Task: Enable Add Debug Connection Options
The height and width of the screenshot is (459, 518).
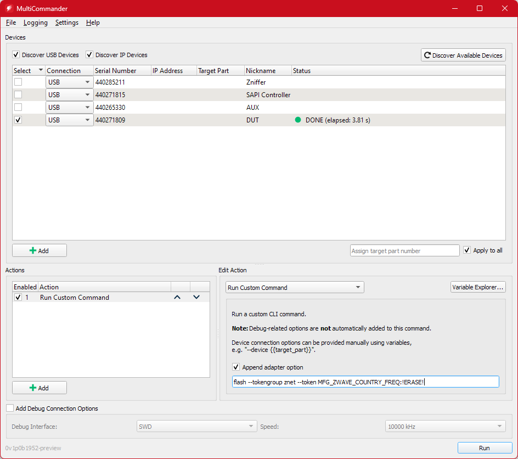Action: (x=9, y=408)
